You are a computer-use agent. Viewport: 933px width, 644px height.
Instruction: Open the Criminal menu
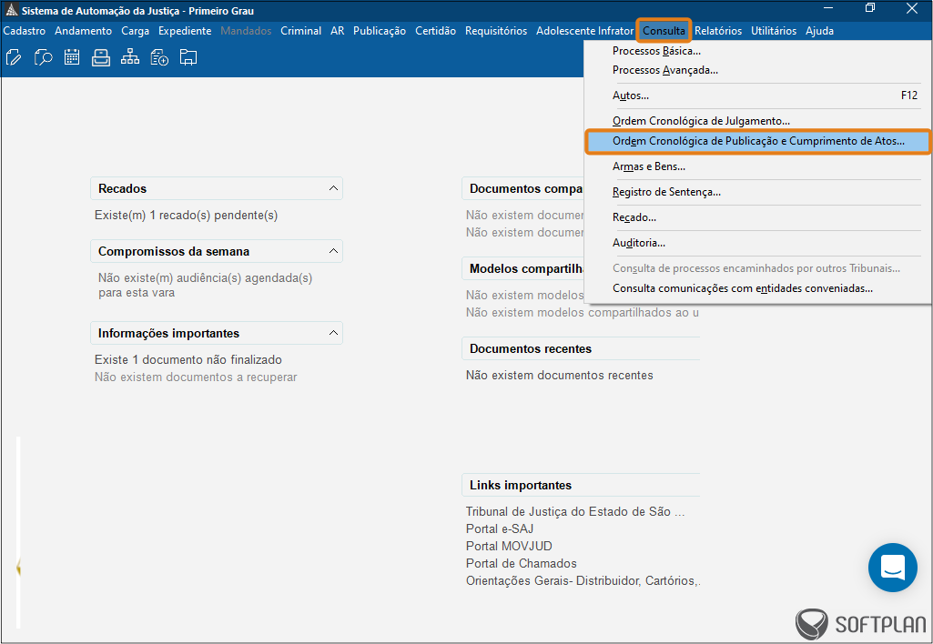[x=301, y=31]
